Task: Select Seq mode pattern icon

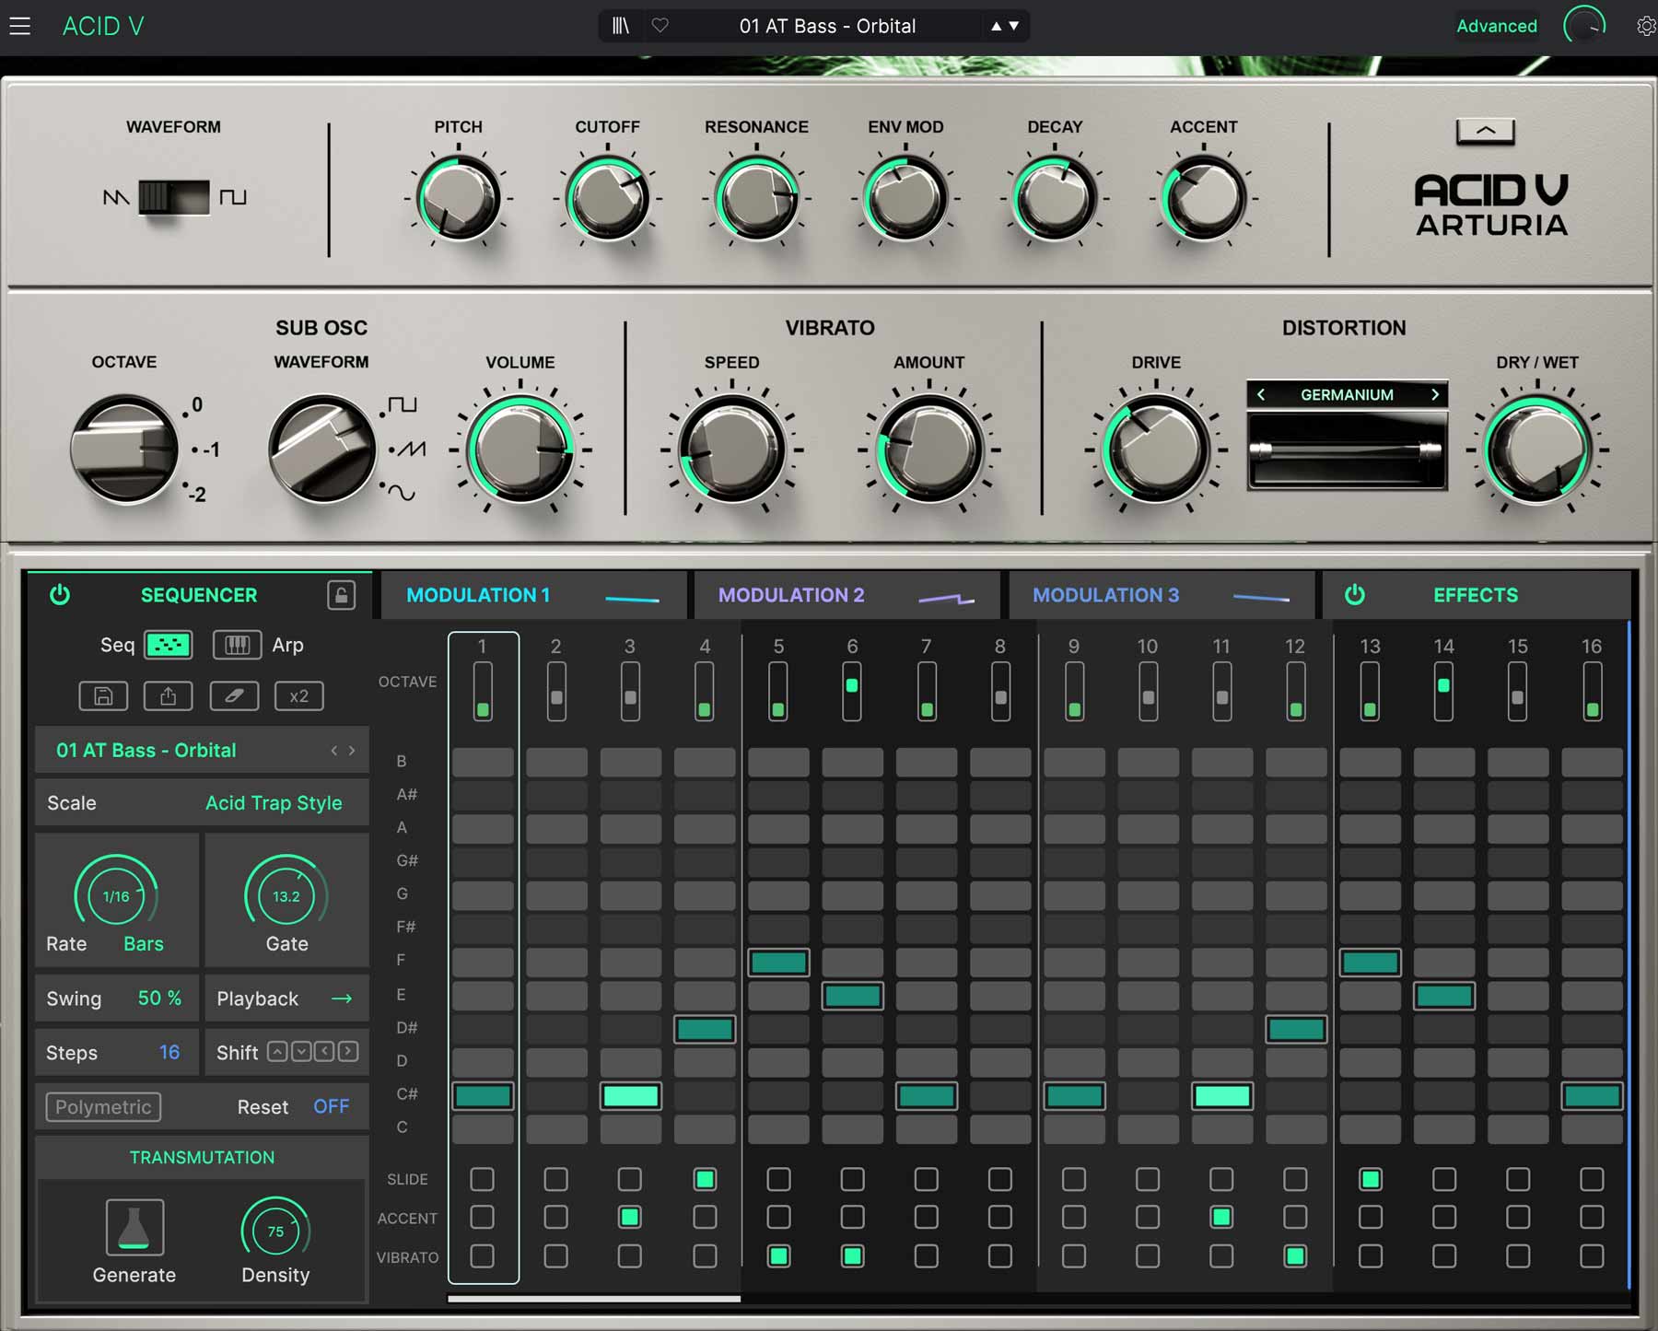Action: pos(169,645)
